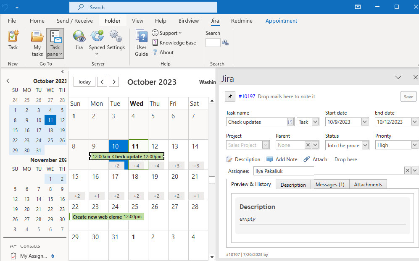This screenshot has height=261, width=419.
Task: Open the Home ribbon tab
Action: [37, 21]
